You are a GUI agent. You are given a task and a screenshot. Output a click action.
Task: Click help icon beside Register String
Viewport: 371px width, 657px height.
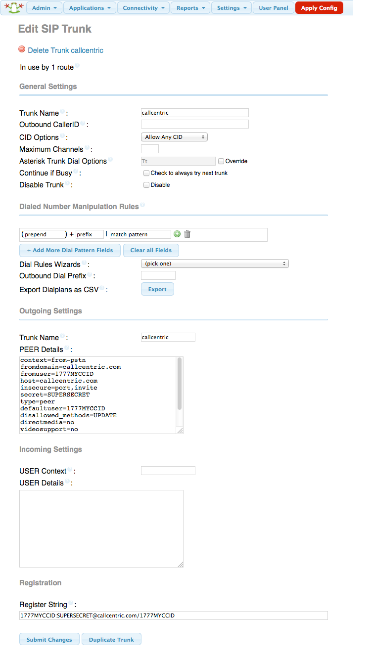[71, 604]
